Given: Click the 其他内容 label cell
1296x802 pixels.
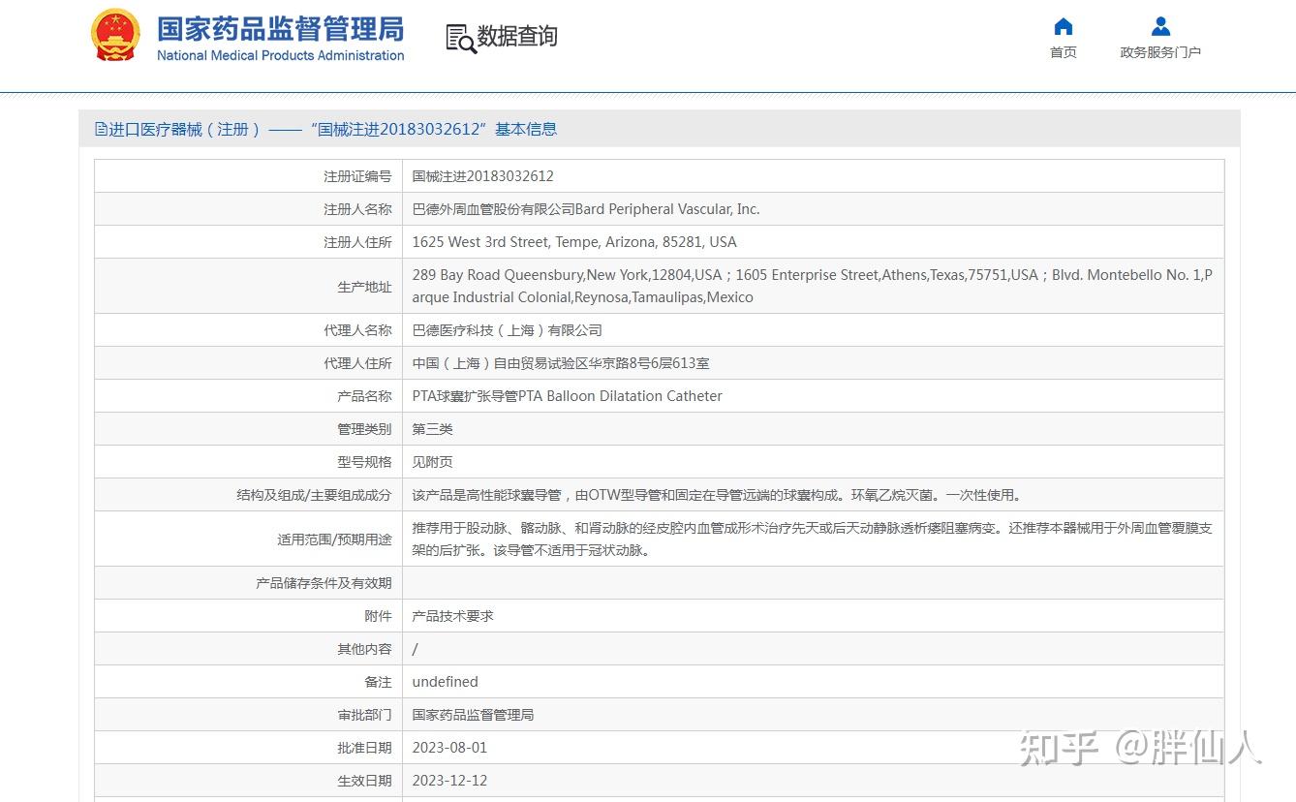Looking at the screenshot, I should (x=249, y=649).
